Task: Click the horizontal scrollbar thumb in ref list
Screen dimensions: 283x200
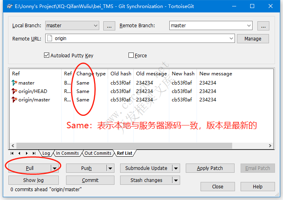Action: click(124, 145)
